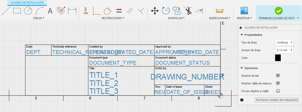Click the Document type label
The image size is (302, 112).
[99, 58]
